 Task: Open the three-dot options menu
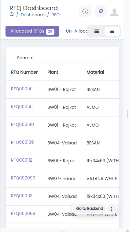(x=112, y=209)
